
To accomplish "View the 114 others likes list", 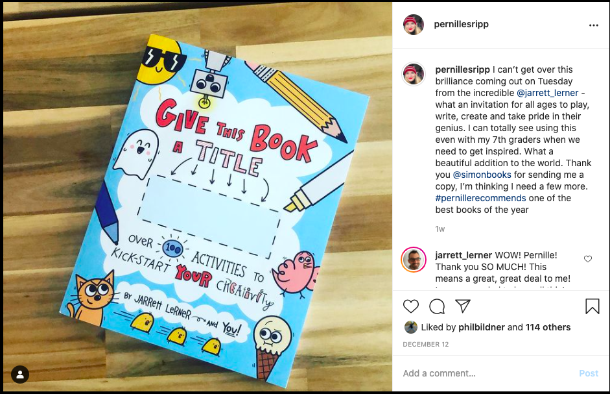I will (x=548, y=327).
